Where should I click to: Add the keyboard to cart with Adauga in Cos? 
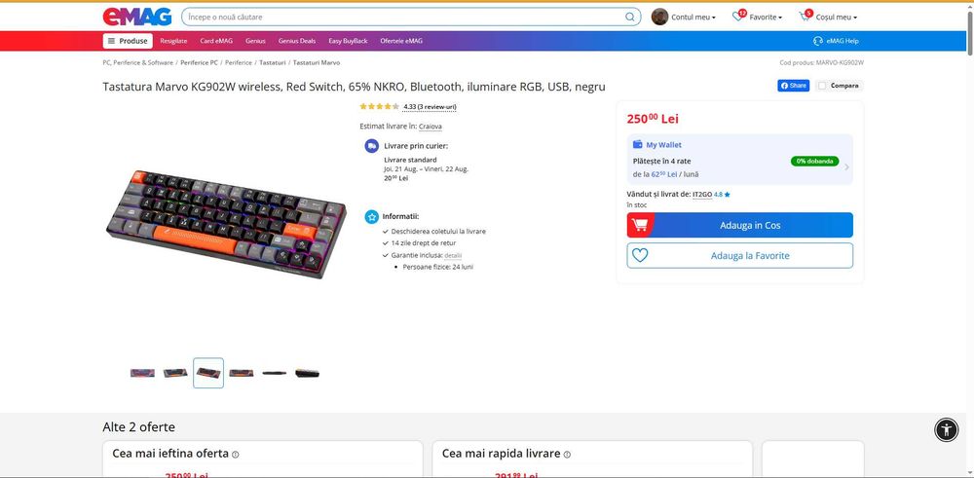pos(740,225)
